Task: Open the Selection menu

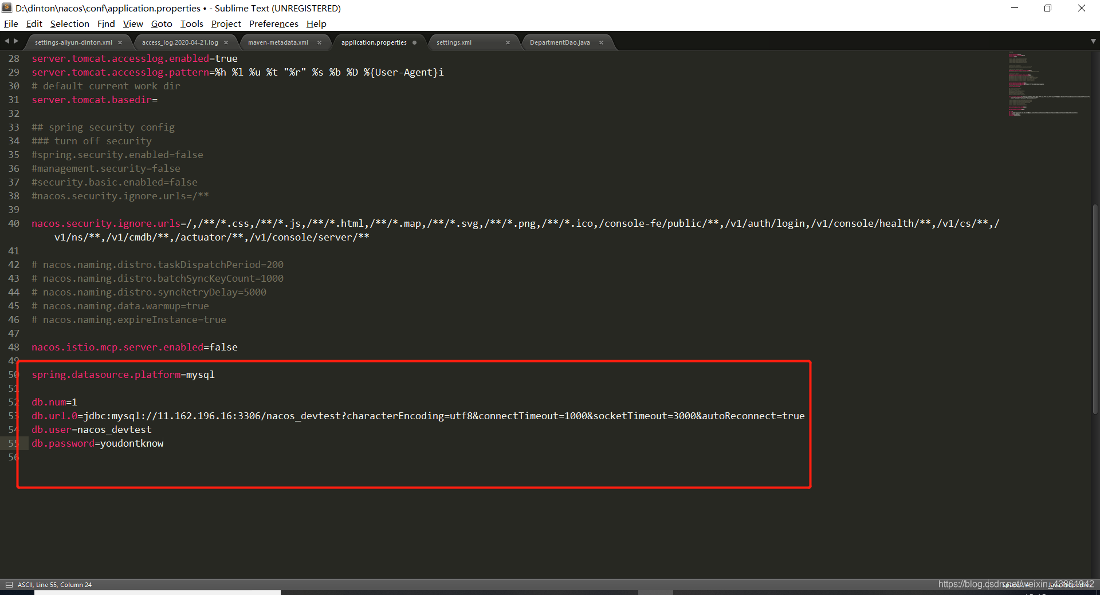Action: point(69,23)
